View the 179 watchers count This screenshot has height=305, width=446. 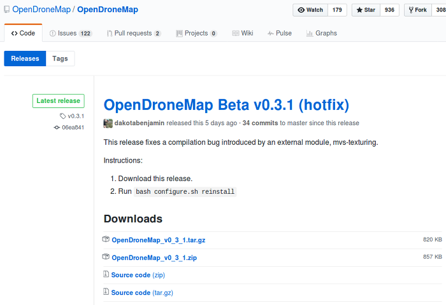point(337,10)
